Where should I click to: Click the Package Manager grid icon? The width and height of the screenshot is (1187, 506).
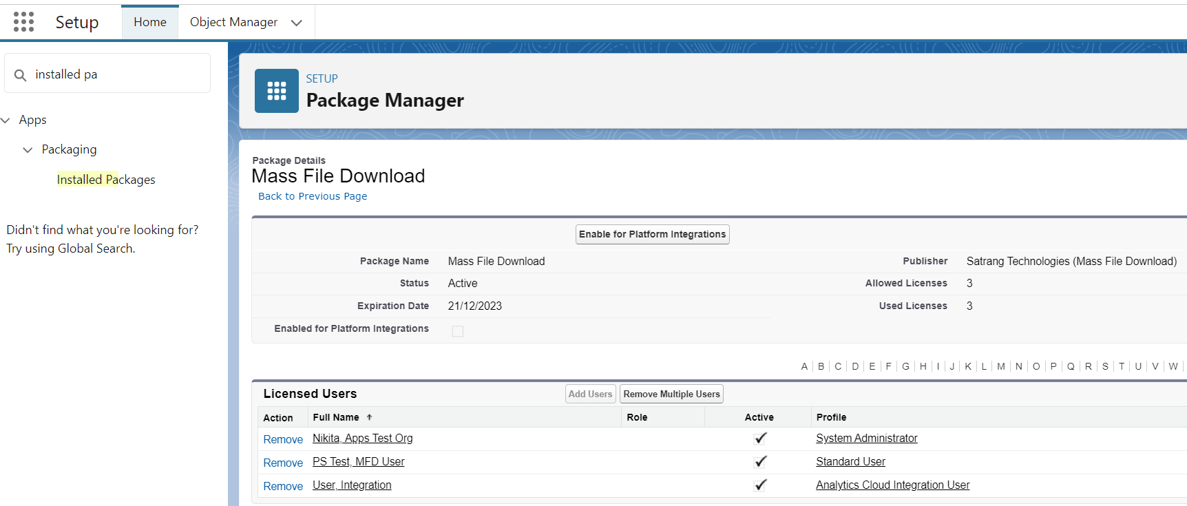pos(277,91)
